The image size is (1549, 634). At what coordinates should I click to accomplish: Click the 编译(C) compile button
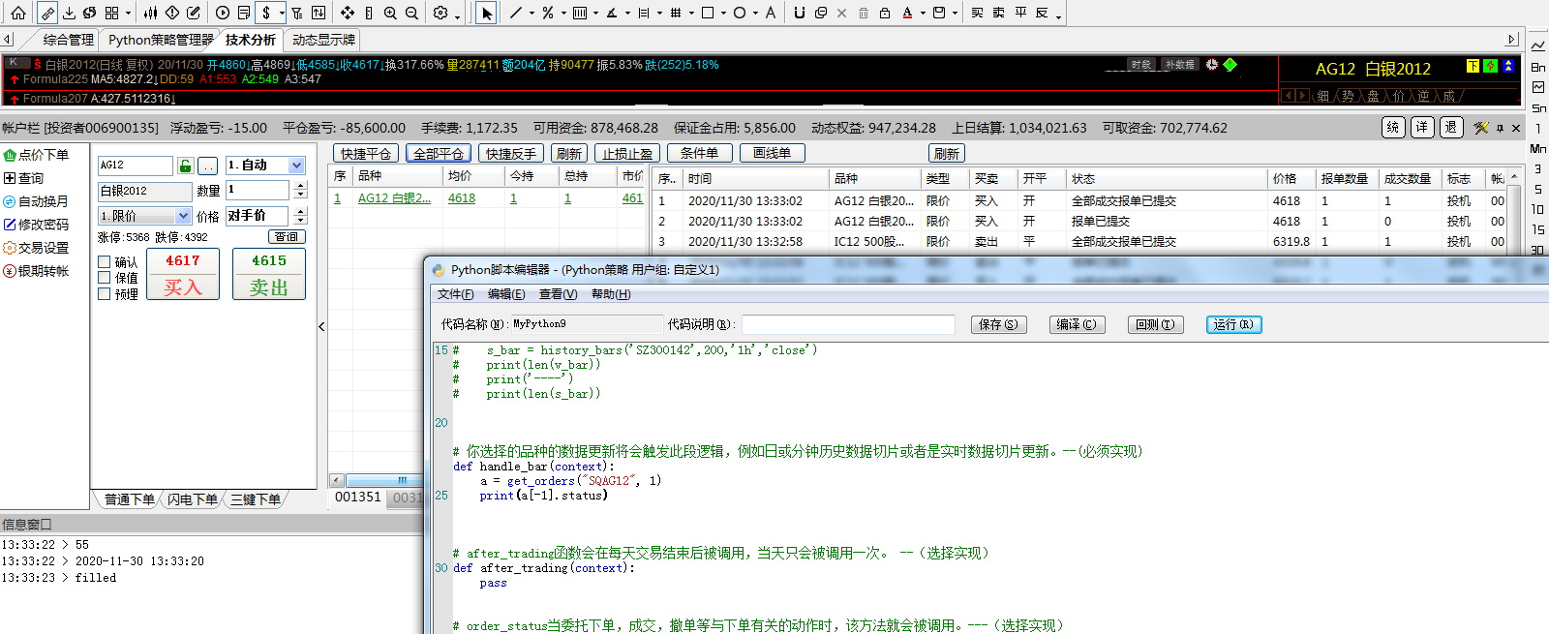click(x=1077, y=324)
